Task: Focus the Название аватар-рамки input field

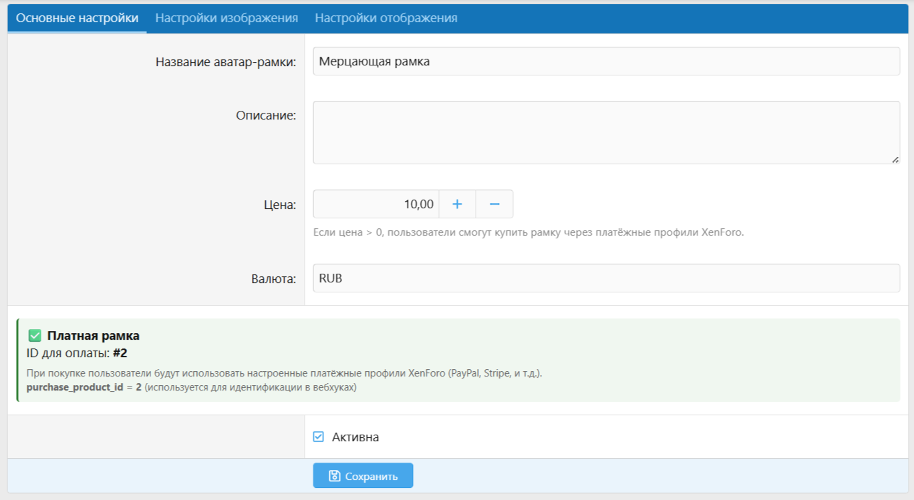Action: point(606,61)
